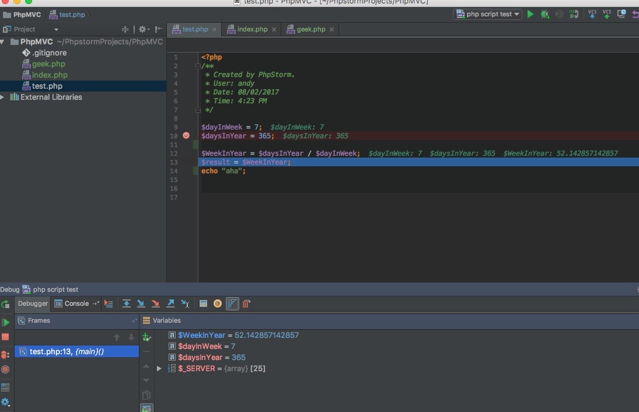Open the php script test configuration dropdown
Image resolution: width=639 pixels, height=412 pixels.
(x=487, y=14)
